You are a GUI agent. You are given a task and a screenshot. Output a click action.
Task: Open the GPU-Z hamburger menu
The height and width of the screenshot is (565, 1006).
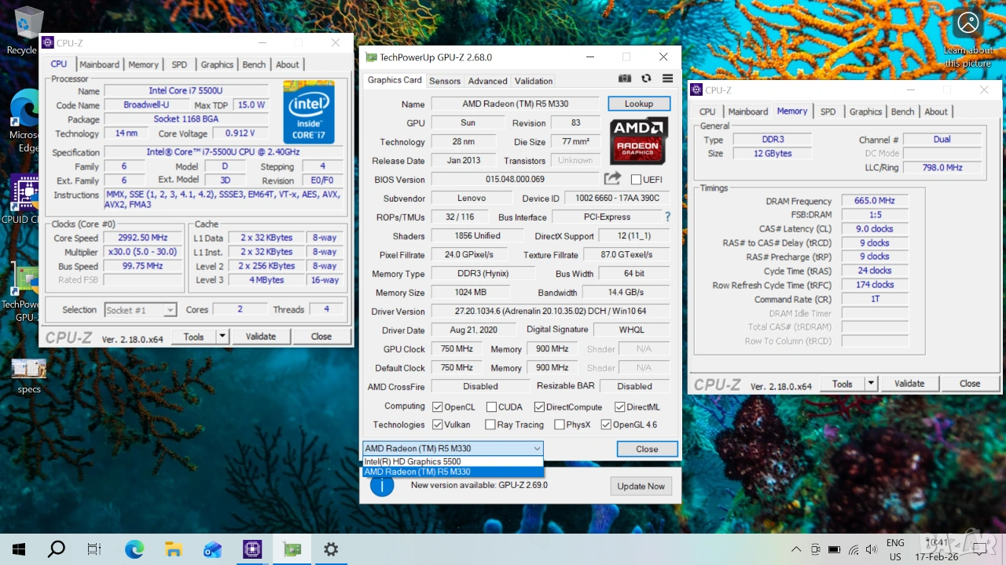[x=667, y=78]
